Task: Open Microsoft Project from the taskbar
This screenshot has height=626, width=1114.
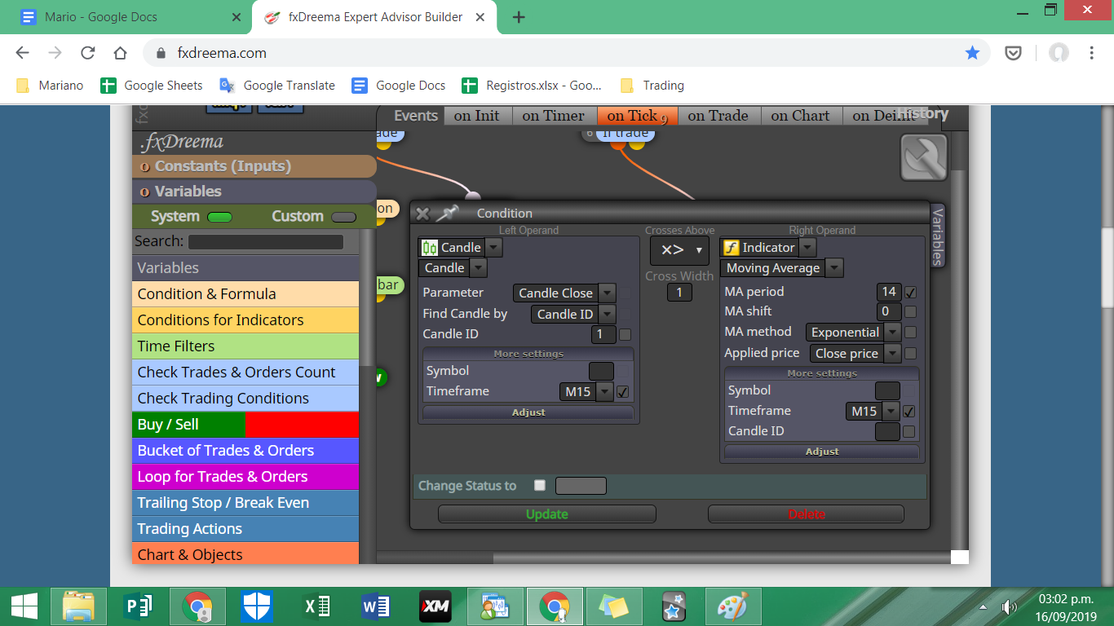Action: coord(138,606)
